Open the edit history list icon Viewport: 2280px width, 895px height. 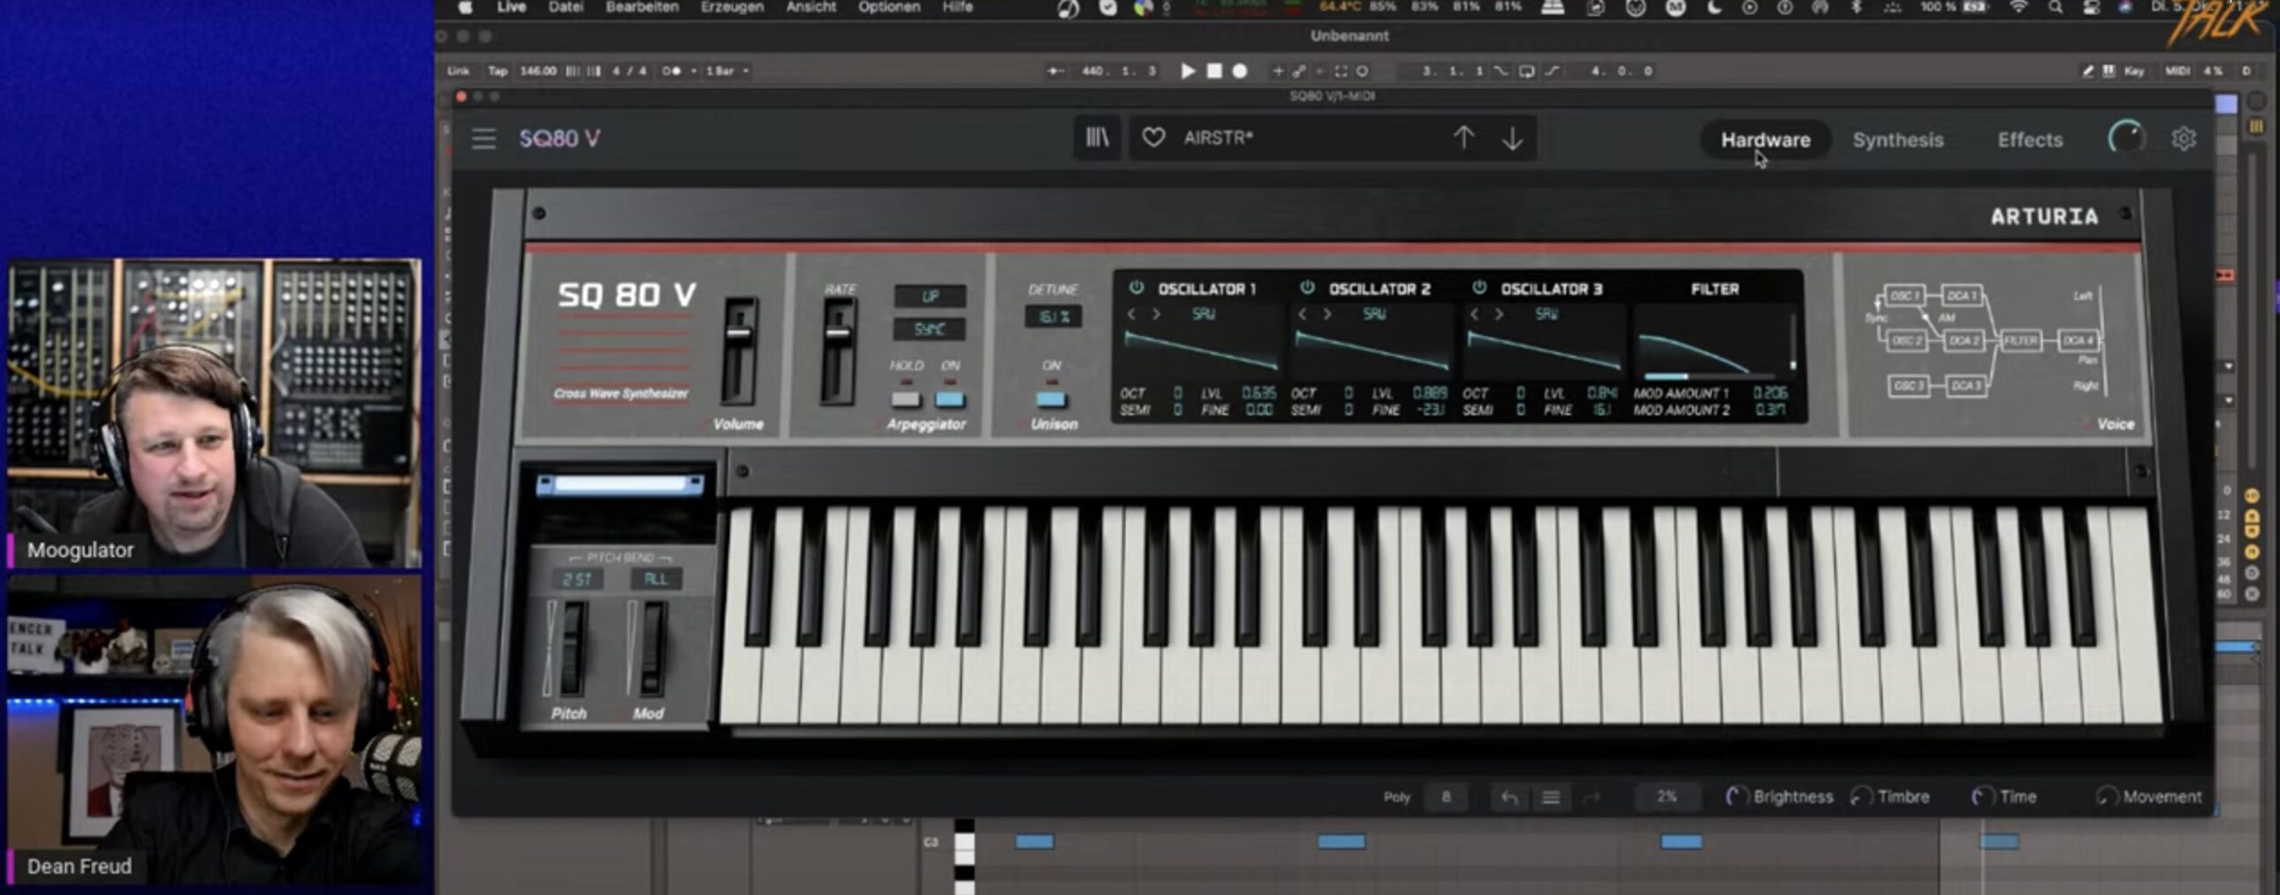1551,798
